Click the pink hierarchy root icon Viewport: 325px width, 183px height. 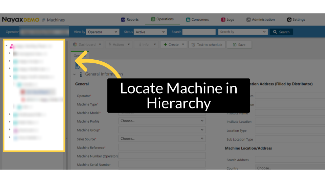pos(12,46)
